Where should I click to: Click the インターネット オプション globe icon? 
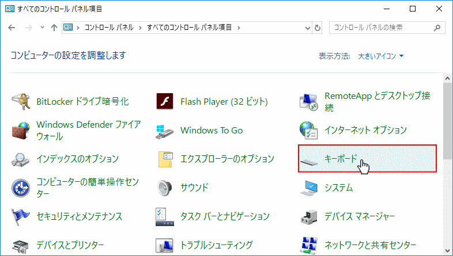pos(308,131)
